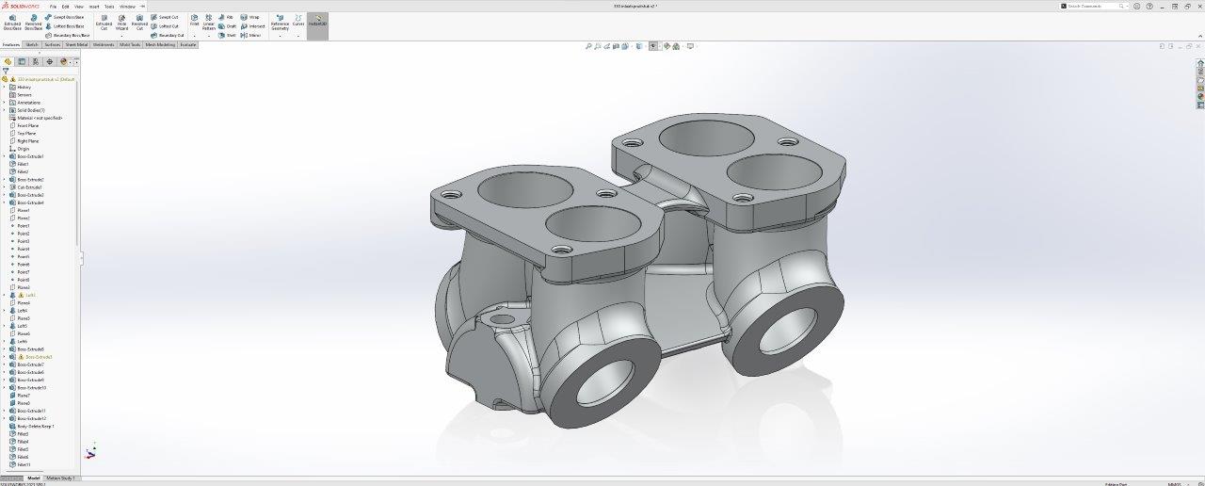Click the Extruded Boss/Base tool

tap(12, 23)
